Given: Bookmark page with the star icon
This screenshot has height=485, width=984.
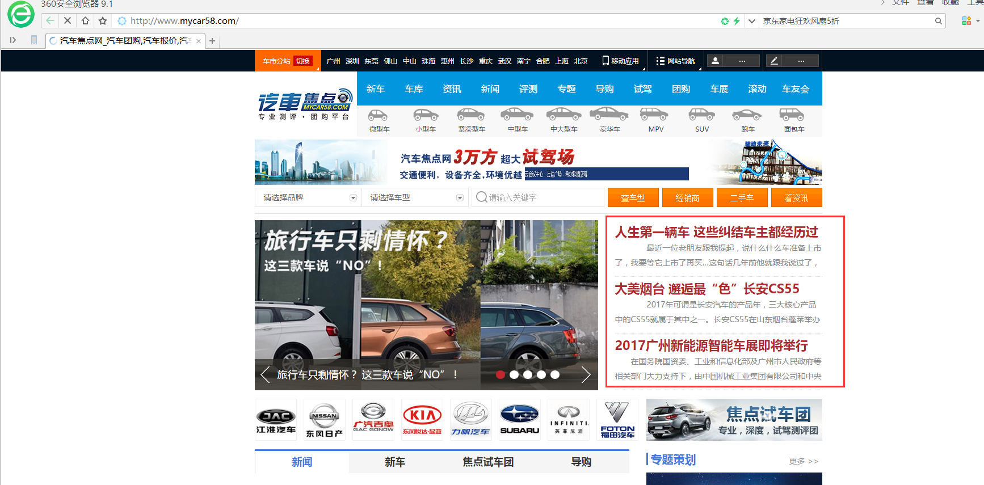Looking at the screenshot, I should 103,21.
